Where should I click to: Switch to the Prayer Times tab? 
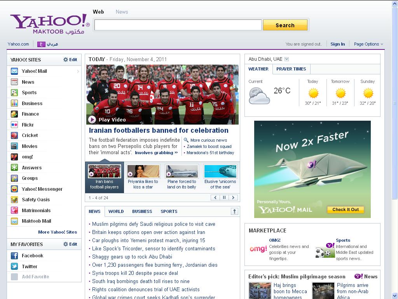291,69
